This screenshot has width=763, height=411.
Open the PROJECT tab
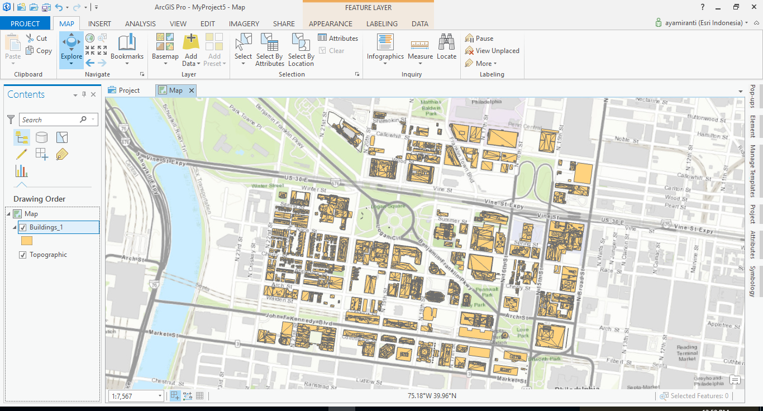pyautogui.click(x=25, y=23)
